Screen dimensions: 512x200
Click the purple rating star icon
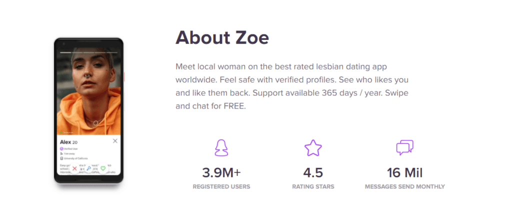(313, 147)
